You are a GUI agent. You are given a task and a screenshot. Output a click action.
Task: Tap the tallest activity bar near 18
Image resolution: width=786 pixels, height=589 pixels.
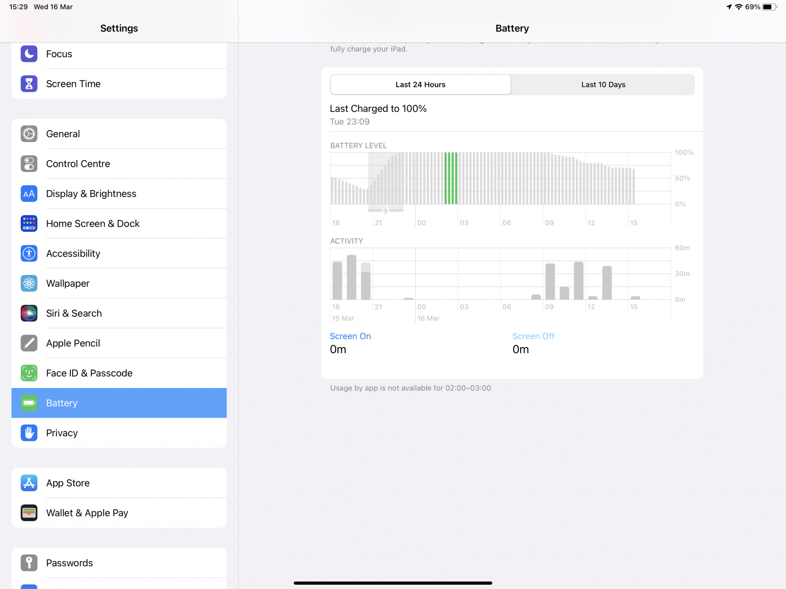[351, 277]
